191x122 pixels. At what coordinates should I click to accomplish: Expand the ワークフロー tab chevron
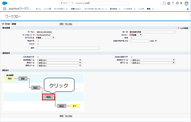point(67,9)
